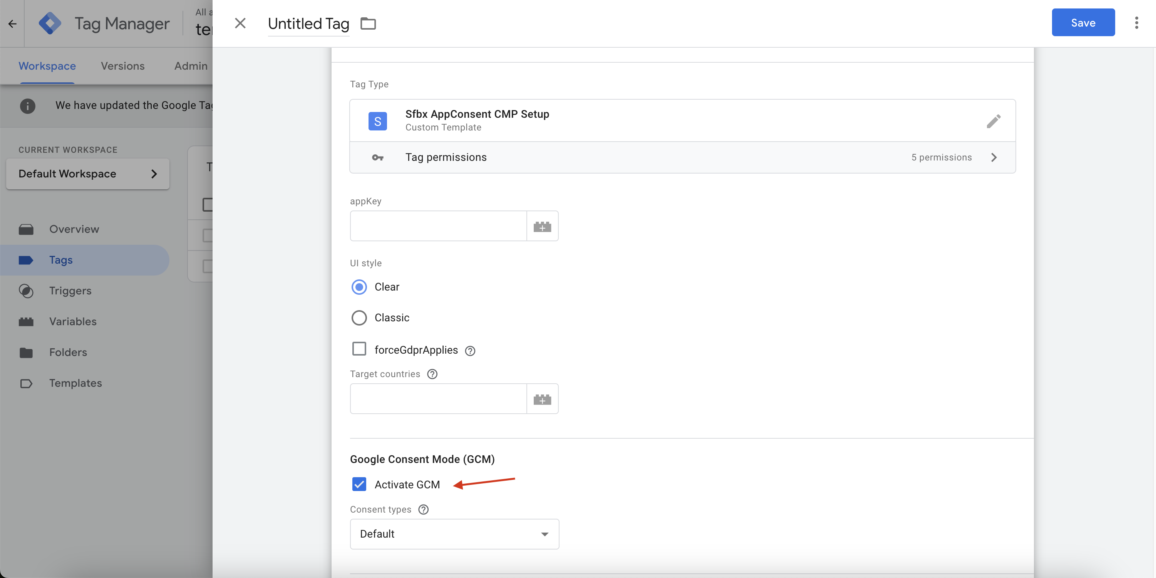Open the forceGdprApplies help tooltip icon
The image size is (1156, 578).
point(470,351)
